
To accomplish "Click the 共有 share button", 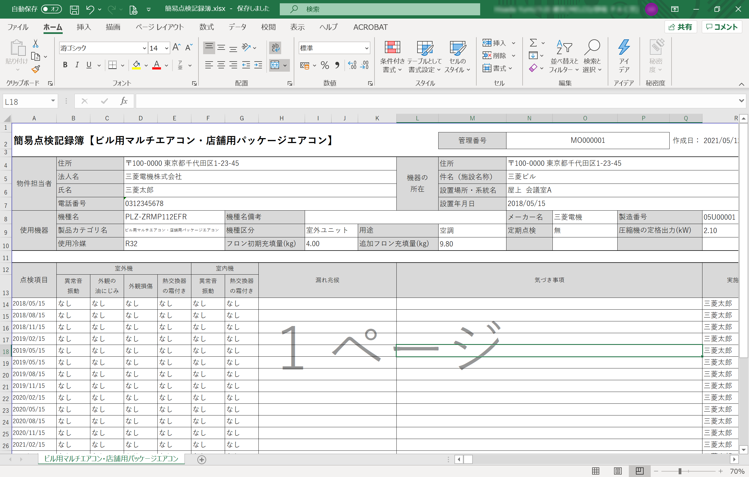I will tap(681, 27).
